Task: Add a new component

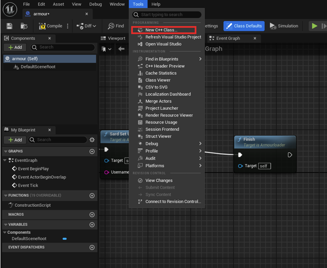Action: tap(15, 47)
